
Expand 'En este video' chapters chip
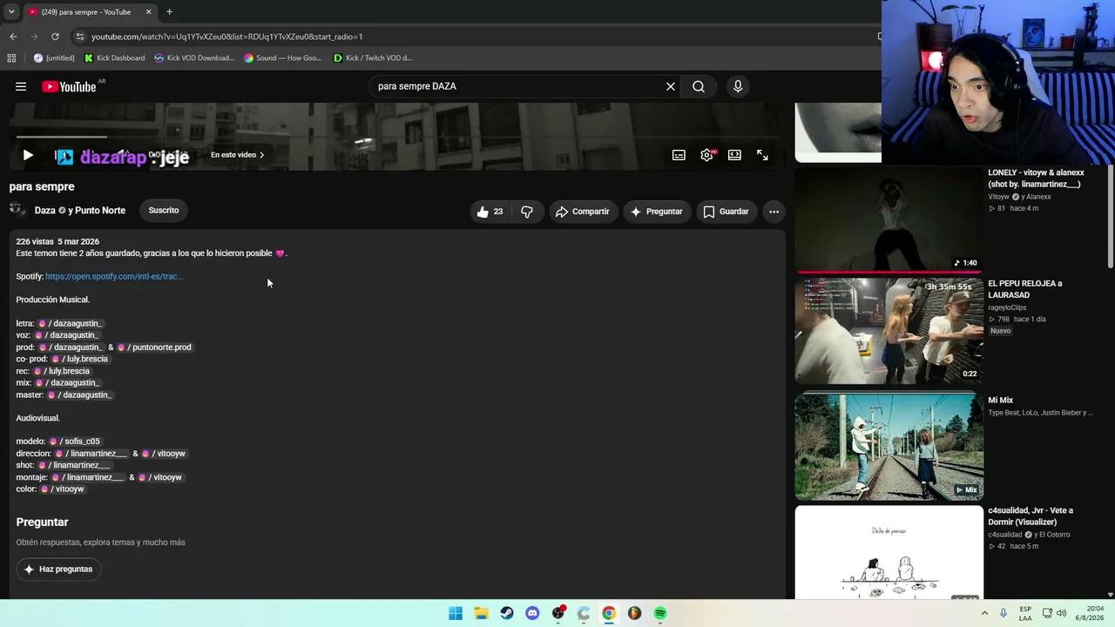237,155
